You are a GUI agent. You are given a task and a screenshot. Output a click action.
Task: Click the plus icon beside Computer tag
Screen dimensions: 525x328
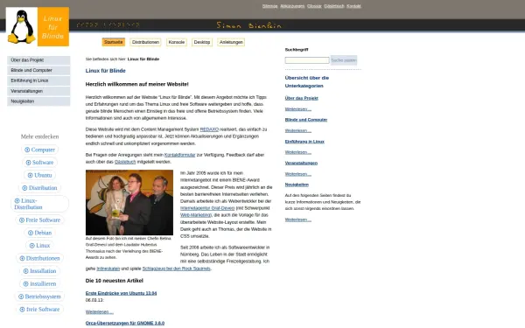pos(27,150)
